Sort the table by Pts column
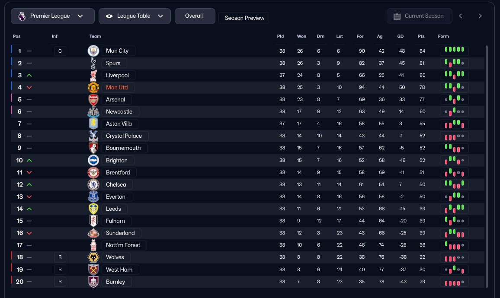 [x=421, y=36]
